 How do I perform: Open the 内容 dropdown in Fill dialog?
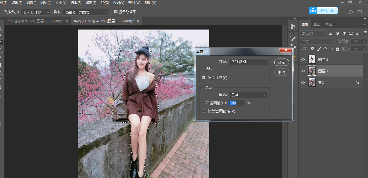pos(249,62)
